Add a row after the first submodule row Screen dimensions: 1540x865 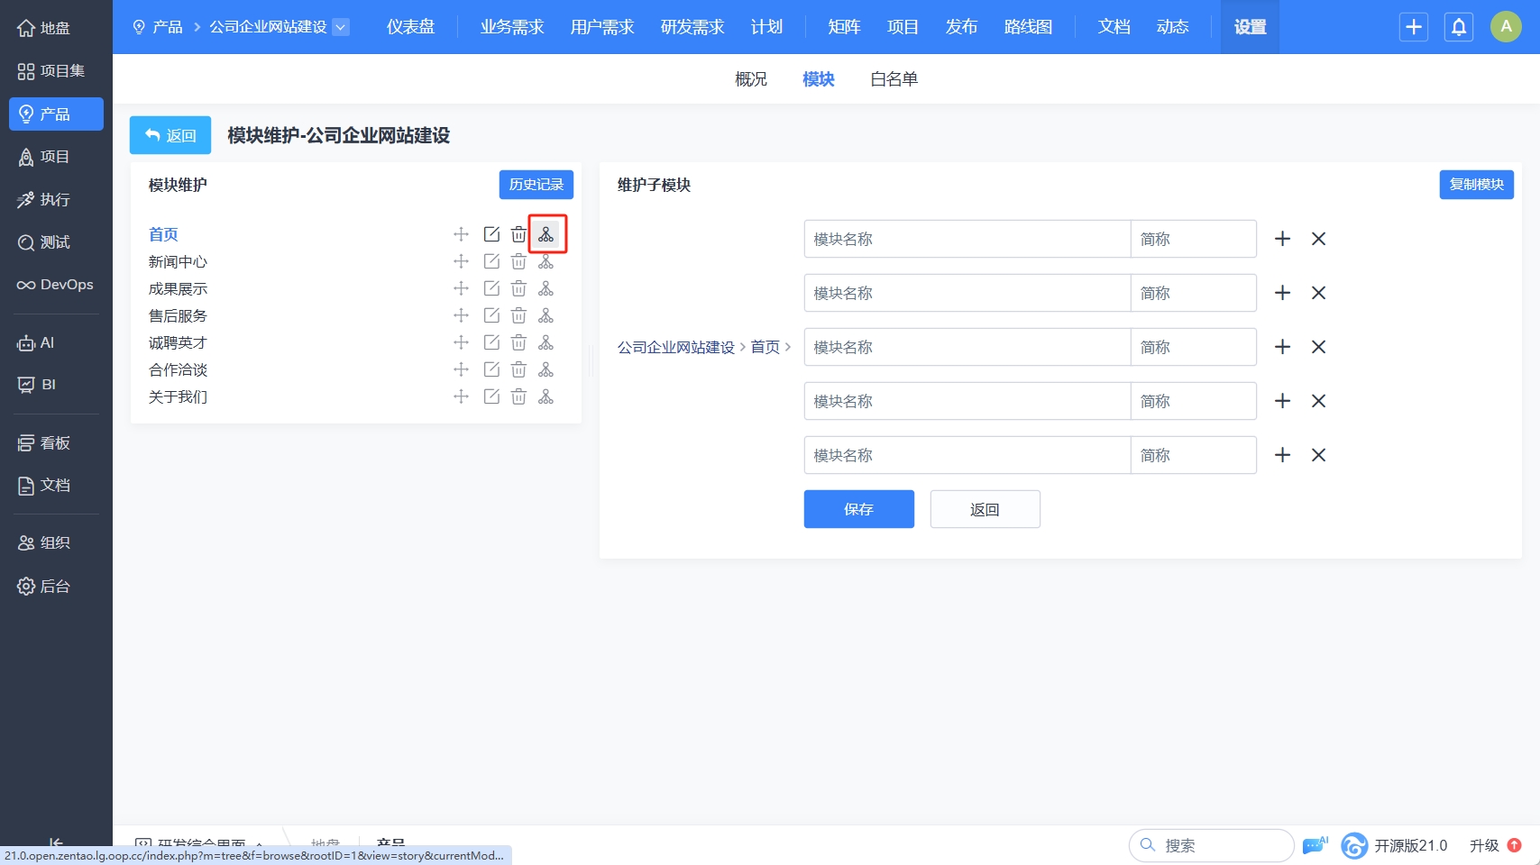[1282, 239]
